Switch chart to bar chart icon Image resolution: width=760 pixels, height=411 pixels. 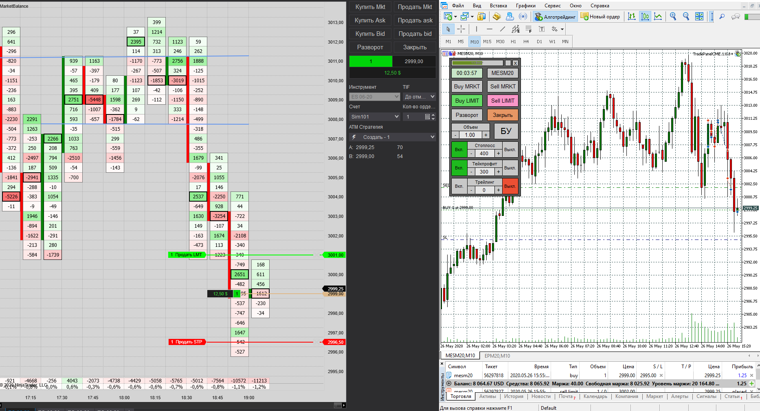[x=632, y=17]
